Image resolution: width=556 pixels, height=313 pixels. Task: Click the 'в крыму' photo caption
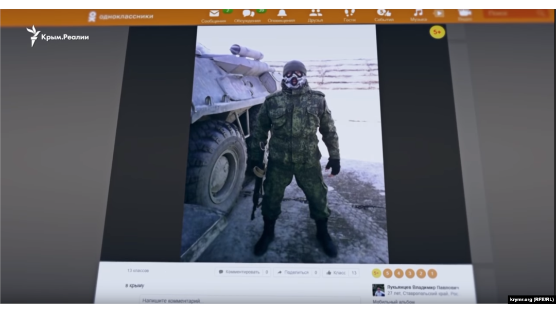point(135,286)
